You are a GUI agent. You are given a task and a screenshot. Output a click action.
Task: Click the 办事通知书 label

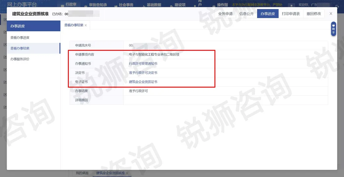83,64
